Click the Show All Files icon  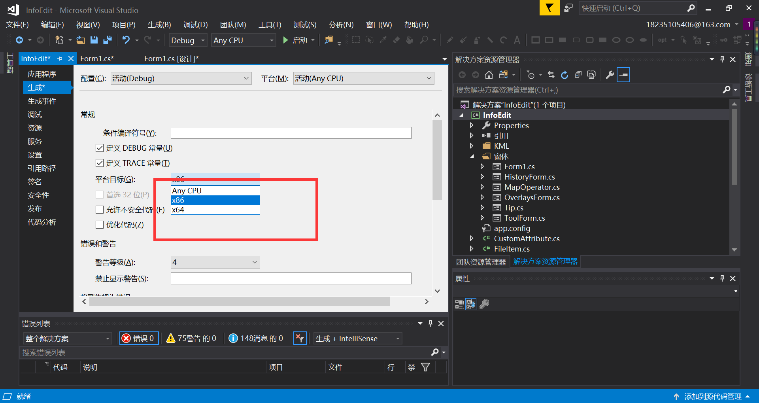coord(591,75)
